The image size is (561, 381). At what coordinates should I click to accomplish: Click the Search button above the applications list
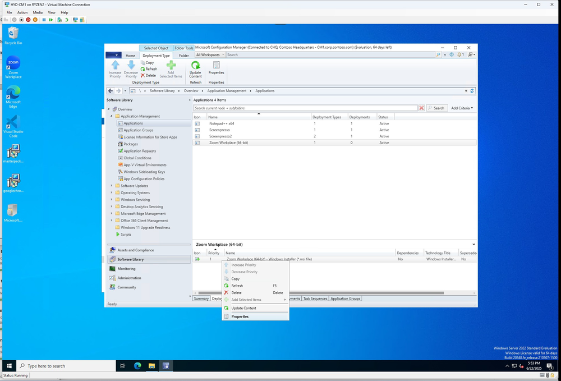coord(438,108)
